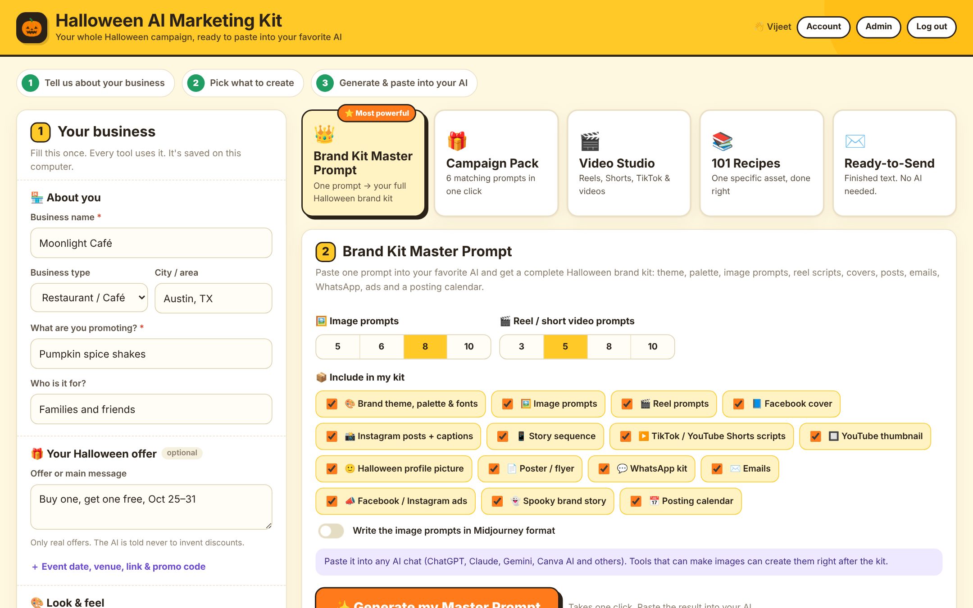Click the crown icon on Brand Kit card
Viewport: 973px width, 608px height.
[324, 134]
